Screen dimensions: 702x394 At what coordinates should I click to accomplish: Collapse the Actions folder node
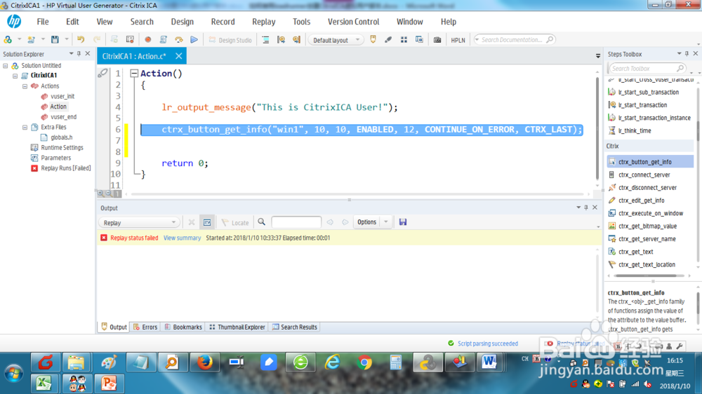[25, 86]
